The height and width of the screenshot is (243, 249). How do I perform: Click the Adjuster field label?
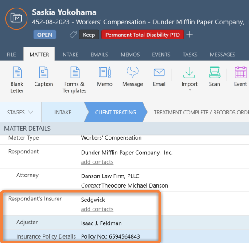(27, 222)
